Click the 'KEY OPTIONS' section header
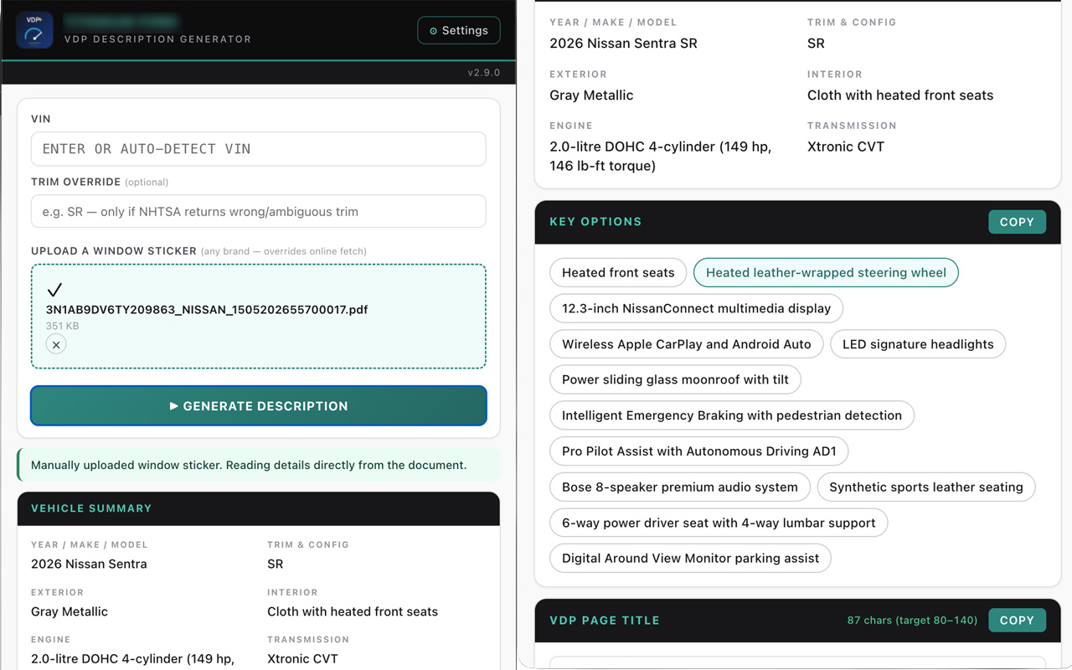The image size is (1072, 670). pos(595,222)
